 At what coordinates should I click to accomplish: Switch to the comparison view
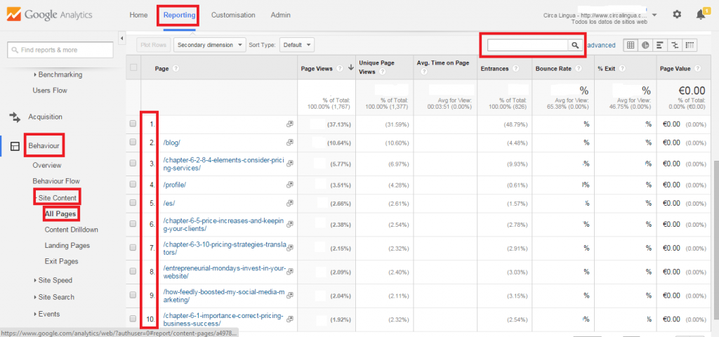(675, 46)
